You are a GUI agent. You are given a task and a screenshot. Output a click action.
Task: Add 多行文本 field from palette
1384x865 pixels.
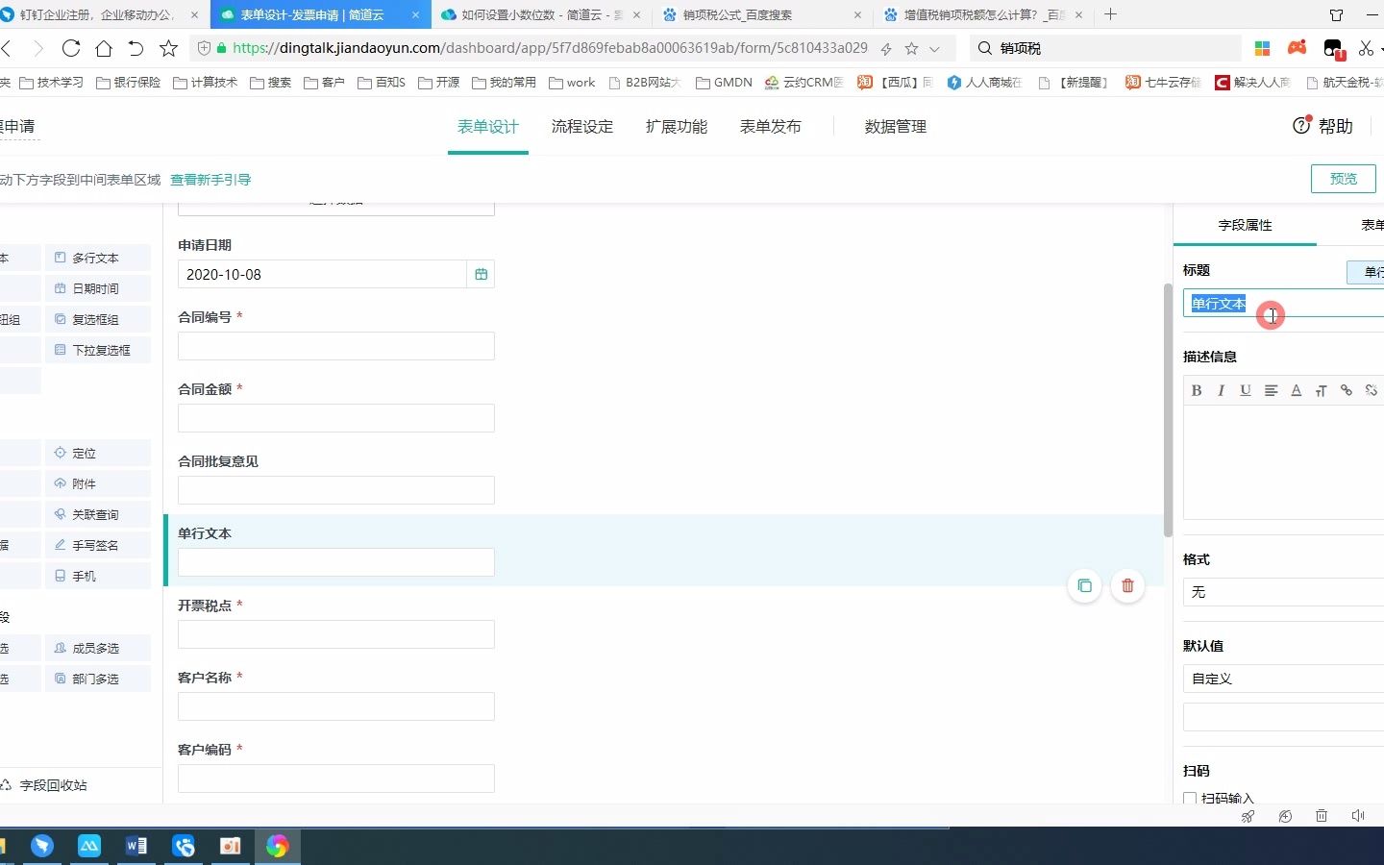98,258
